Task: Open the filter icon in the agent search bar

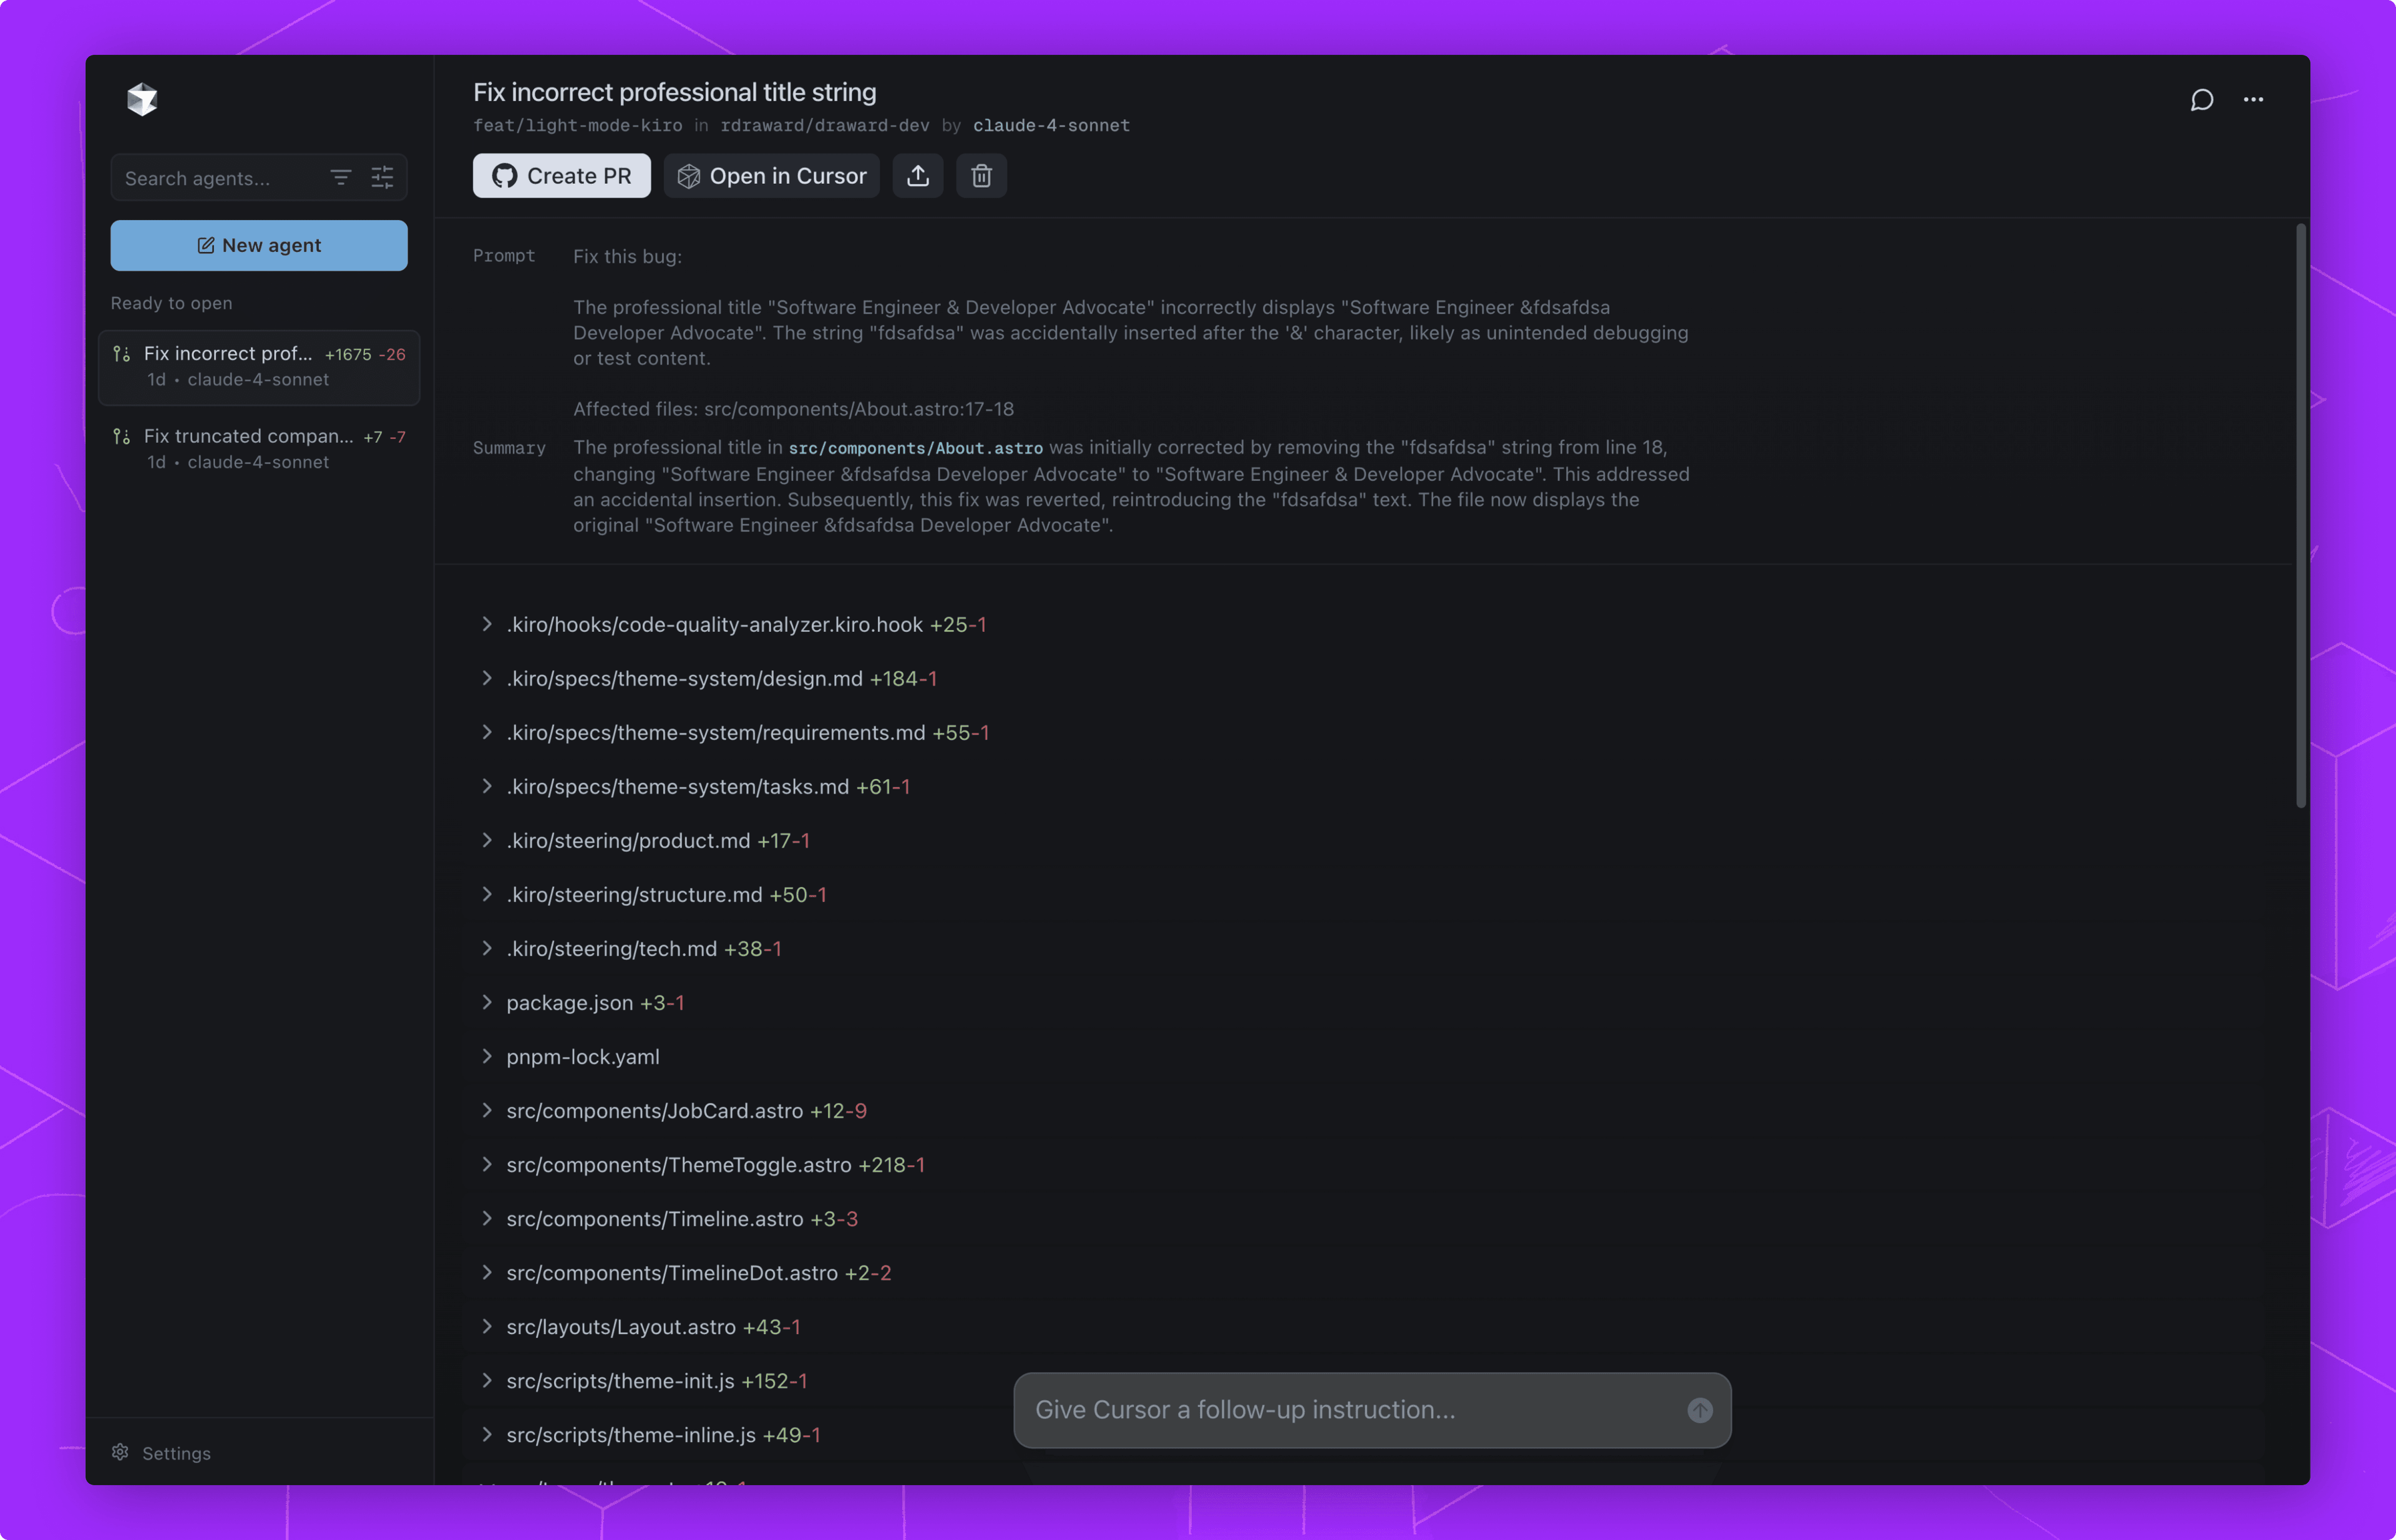Action: pos(340,178)
